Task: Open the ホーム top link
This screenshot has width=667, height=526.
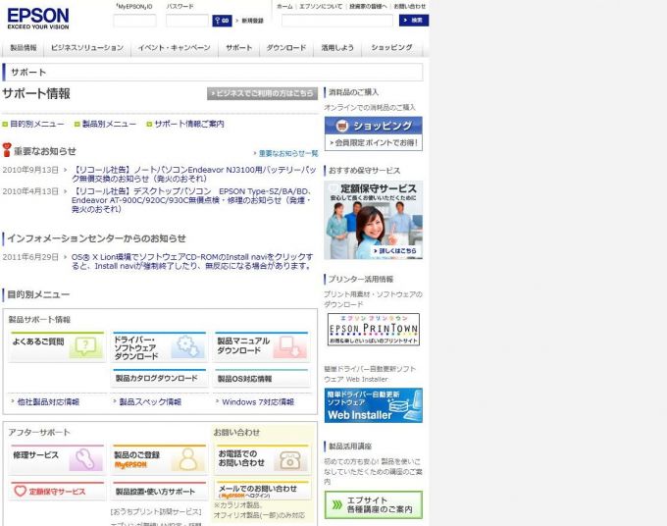Action: click(284, 7)
